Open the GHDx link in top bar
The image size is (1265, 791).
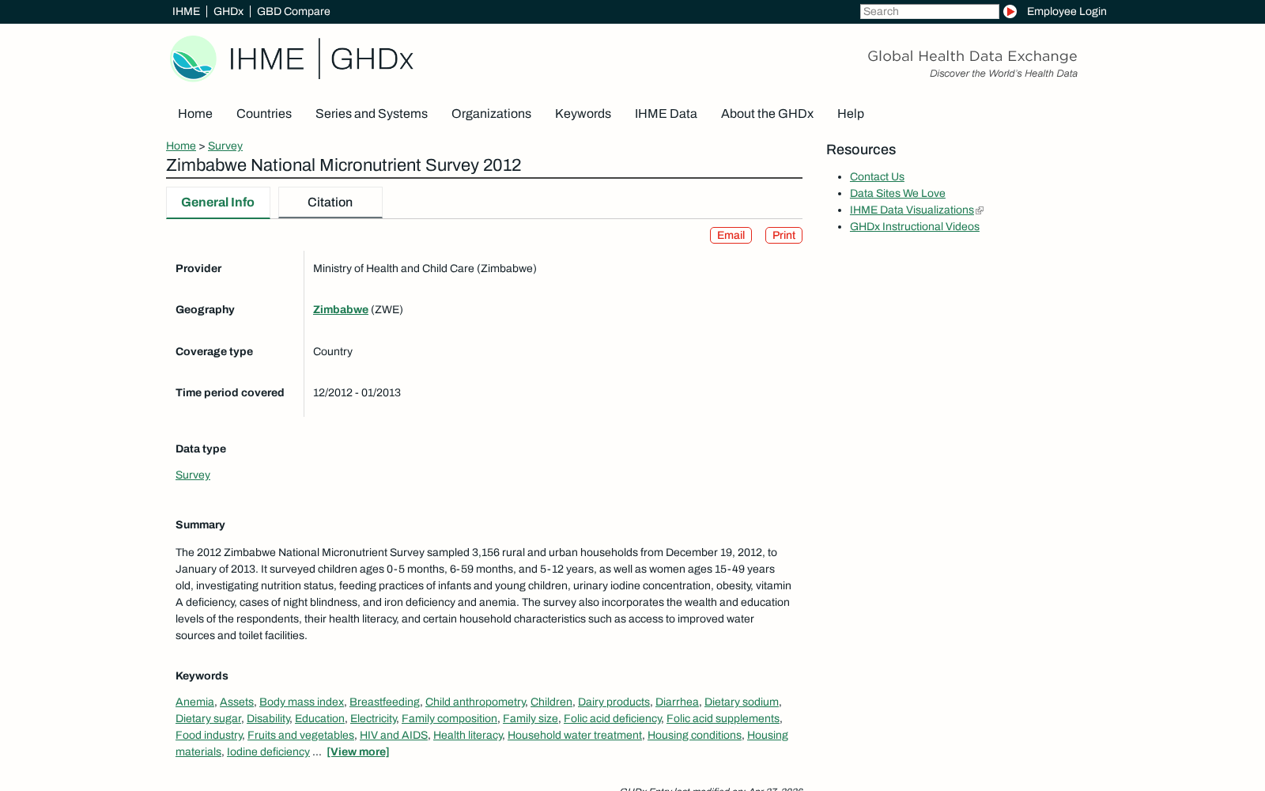[x=228, y=11]
